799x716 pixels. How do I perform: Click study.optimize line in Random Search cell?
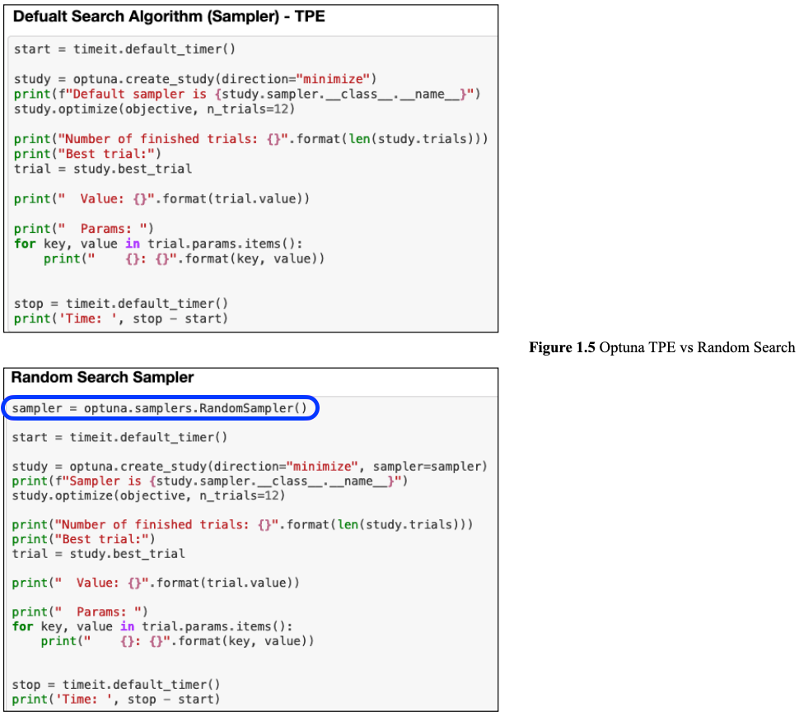[x=148, y=495]
